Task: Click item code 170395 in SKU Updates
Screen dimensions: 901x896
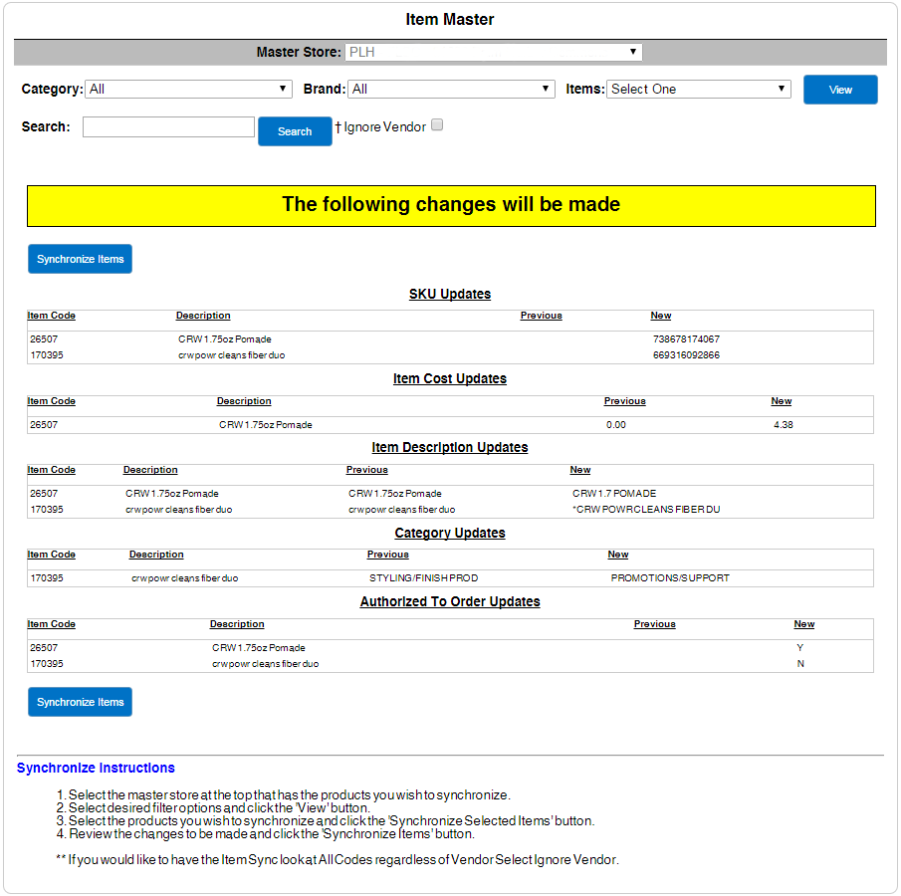Action: 47,355
